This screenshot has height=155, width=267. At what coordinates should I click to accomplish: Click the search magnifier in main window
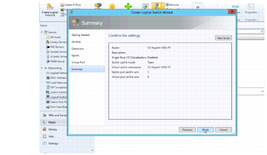(262, 32)
